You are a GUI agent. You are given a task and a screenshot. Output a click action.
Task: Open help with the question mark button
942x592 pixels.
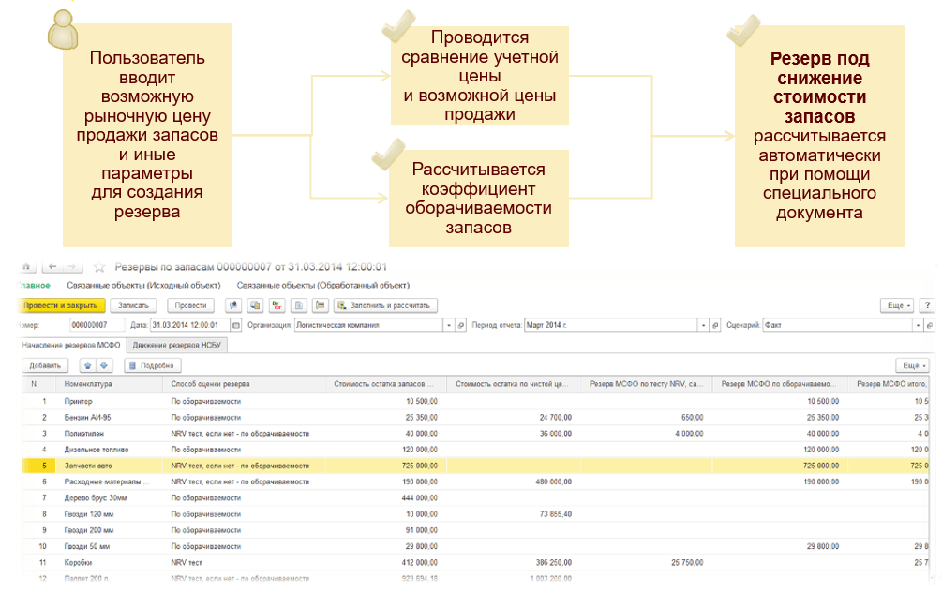coord(927,305)
